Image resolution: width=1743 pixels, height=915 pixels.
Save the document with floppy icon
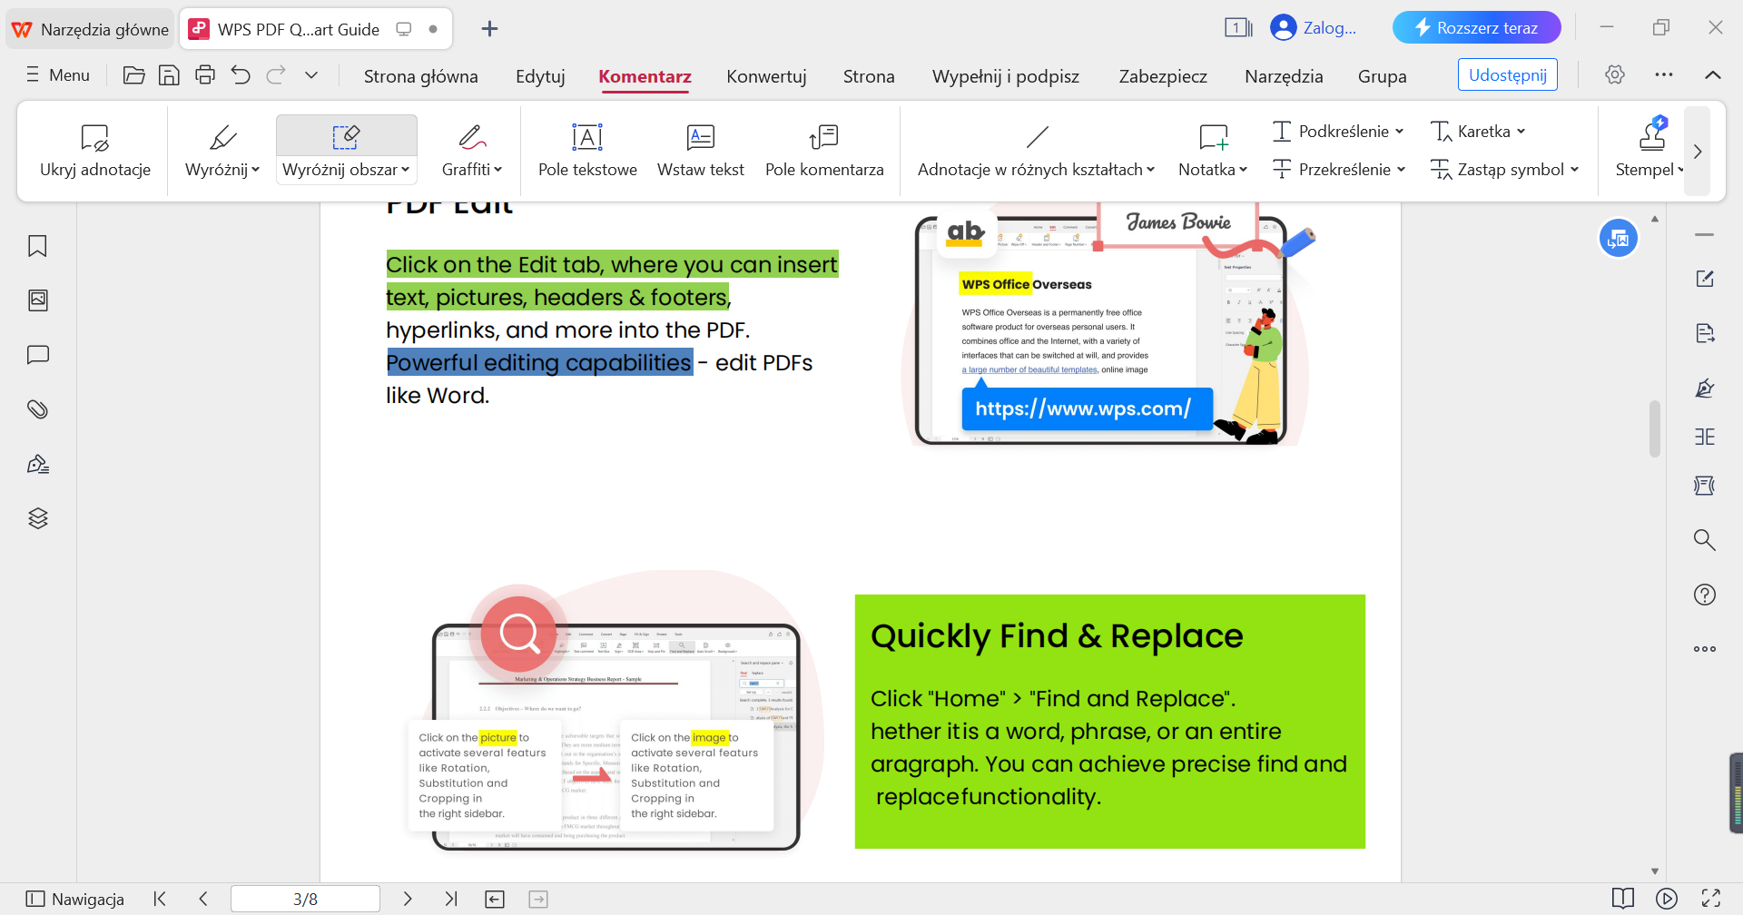click(x=169, y=75)
